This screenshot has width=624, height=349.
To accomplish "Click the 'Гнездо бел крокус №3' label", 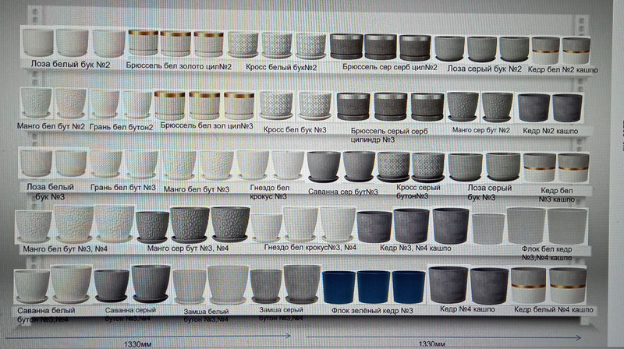I will click(x=270, y=192).
